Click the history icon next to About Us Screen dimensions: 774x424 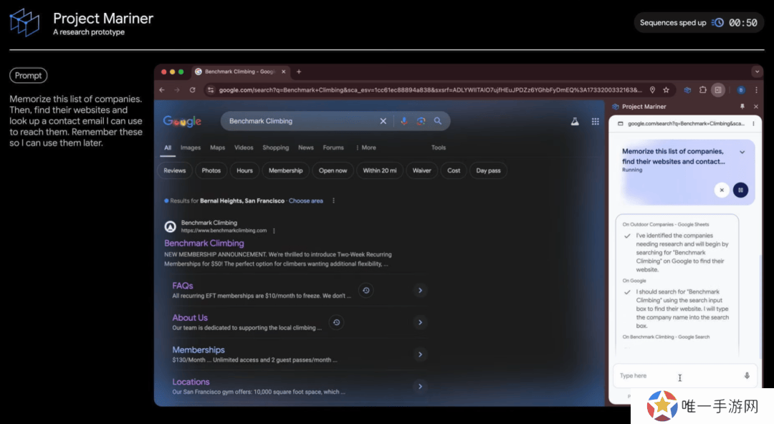(x=336, y=322)
